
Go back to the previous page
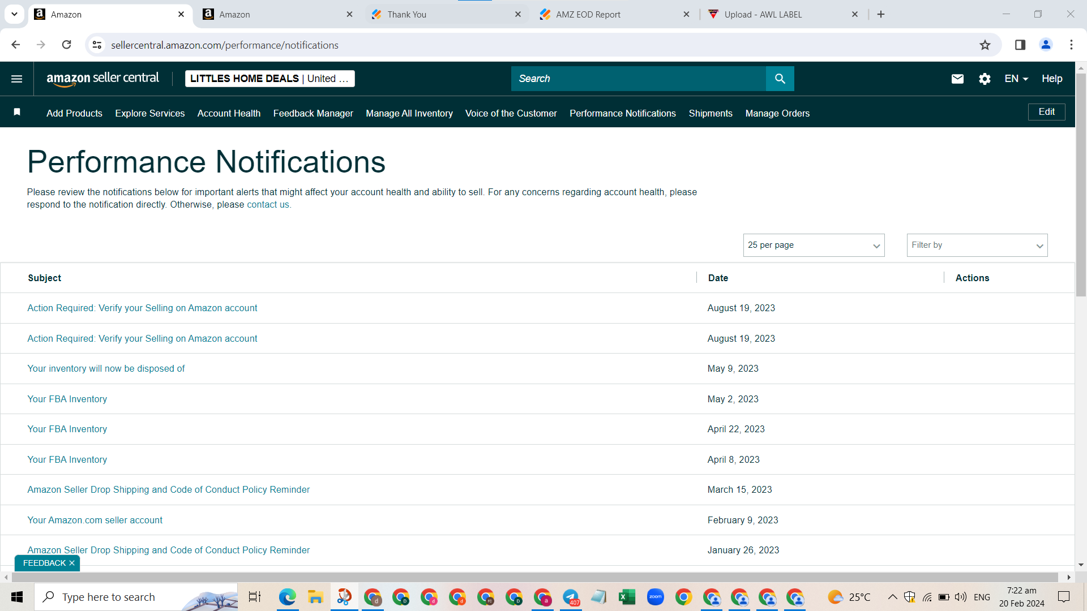coord(15,45)
